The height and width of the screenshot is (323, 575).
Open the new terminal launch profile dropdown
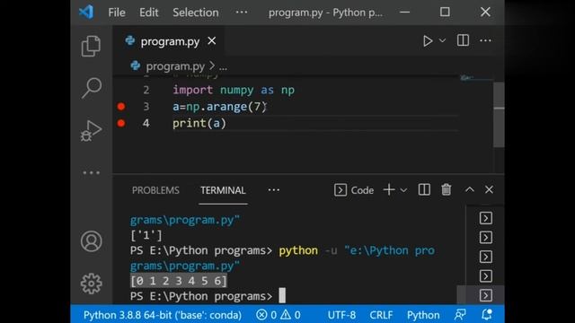point(403,190)
